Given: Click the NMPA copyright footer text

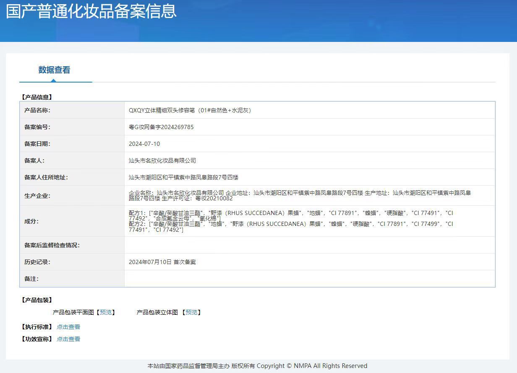Looking at the screenshot, I should pos(257,366).
